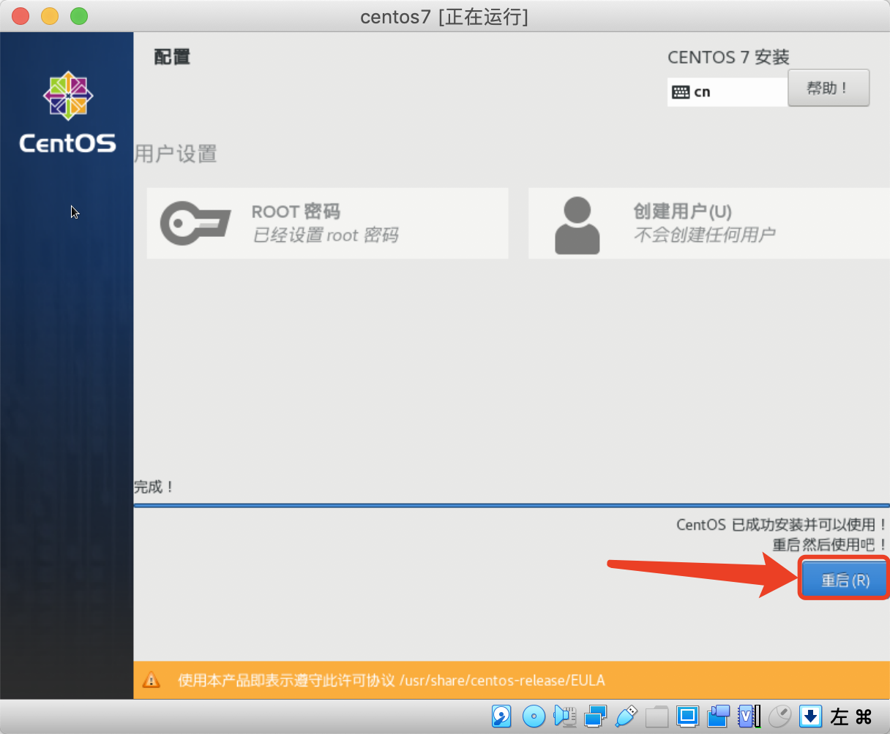This screenshot has height=734, width=890.
Task: Open the 创建用户(U) user creation option
Action: [708, 223]
